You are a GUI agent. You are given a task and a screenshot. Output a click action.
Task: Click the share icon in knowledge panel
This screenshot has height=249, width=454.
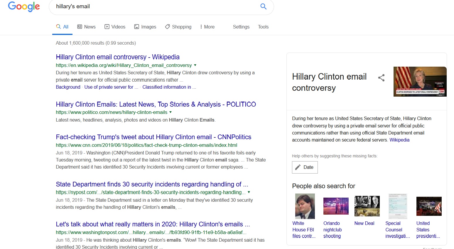381,78
